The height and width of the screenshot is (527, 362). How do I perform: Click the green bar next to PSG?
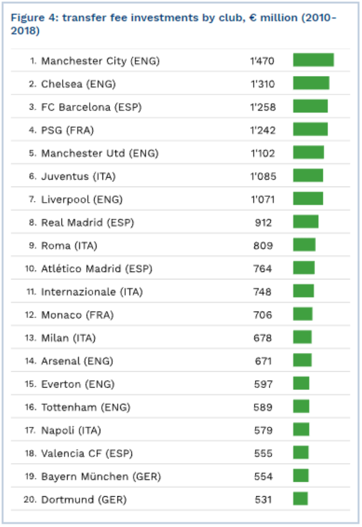pyautogui.click(x=310, y=129)
